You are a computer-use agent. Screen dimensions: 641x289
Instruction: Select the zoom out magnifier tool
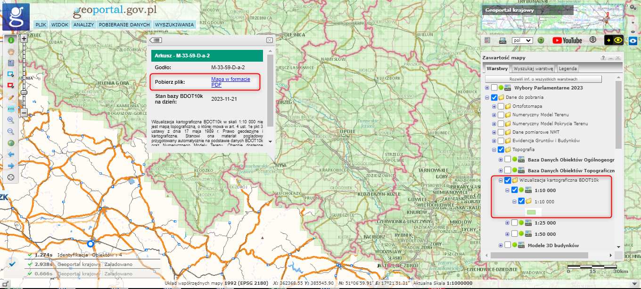[10, 131]
